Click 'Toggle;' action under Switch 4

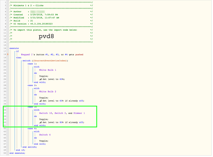[x=44, y=141]
